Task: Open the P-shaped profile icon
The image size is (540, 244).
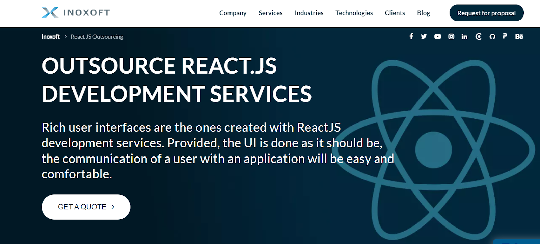Action: point(505,36)
